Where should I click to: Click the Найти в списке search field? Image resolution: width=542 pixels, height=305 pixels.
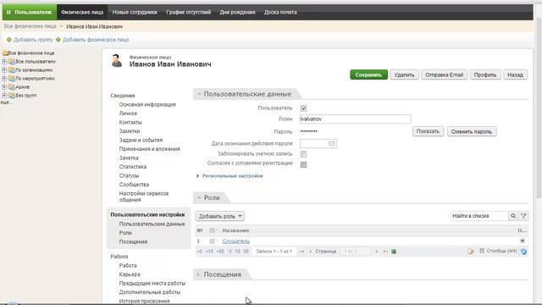tap(479, 216)
